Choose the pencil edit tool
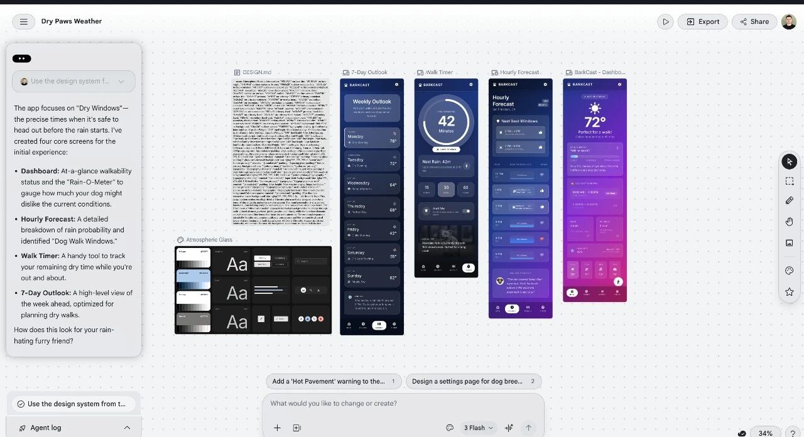This screenshot has width=804, height=437. (790, 200)
